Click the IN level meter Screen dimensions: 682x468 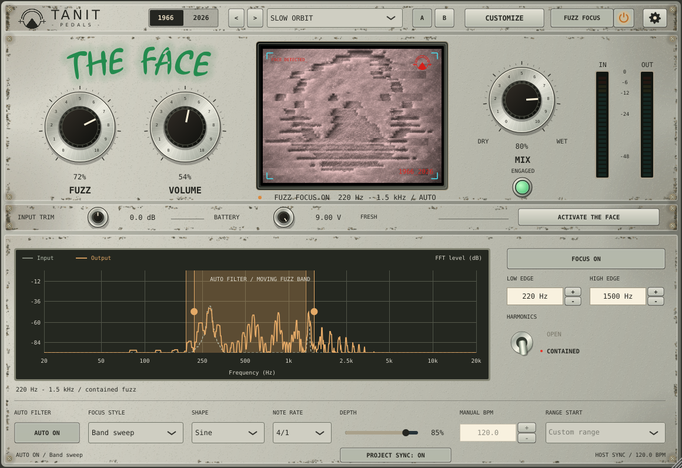pyautogui.click(x=603, y=125)
